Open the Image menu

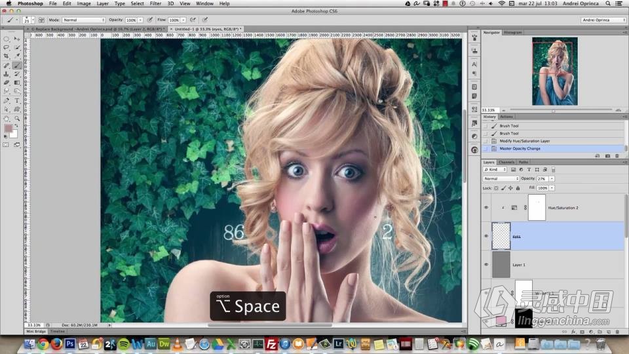pos(84,3)
